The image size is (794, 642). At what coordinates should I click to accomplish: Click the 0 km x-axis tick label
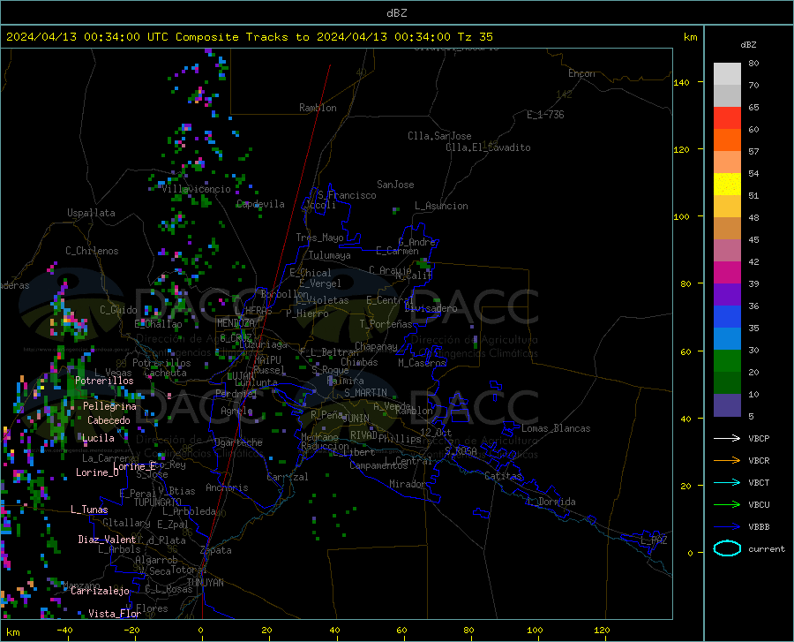[201, 631]
